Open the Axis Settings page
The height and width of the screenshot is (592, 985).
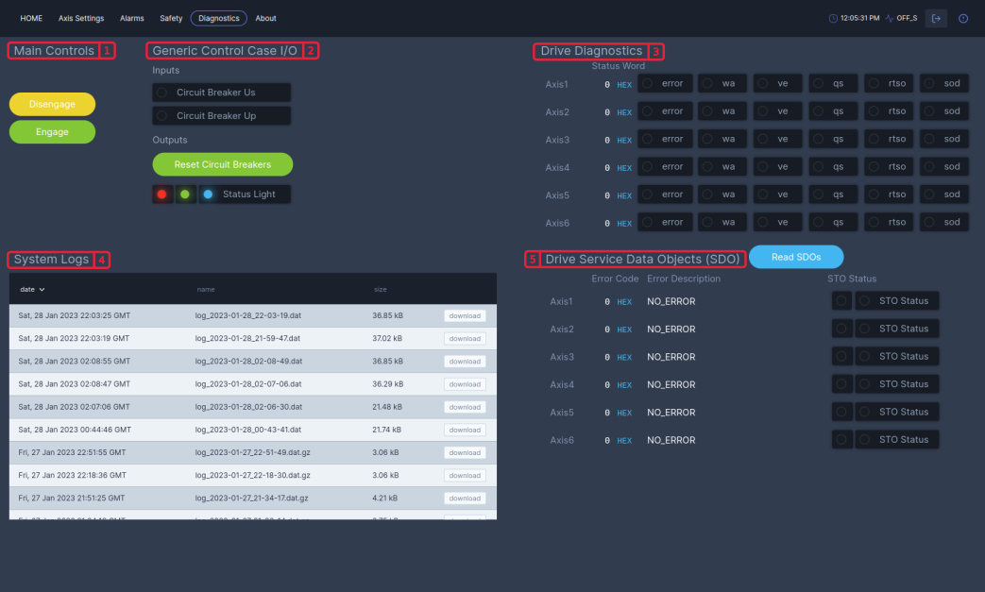81,18
